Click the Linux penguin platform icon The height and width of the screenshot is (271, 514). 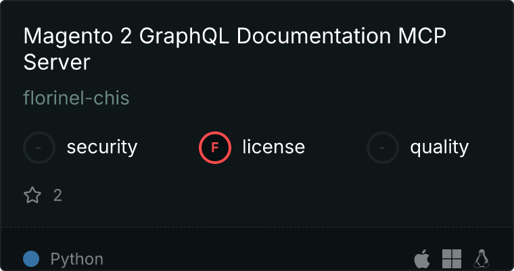(482, 258)
